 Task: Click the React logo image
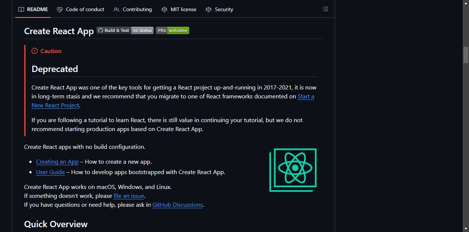[293, 170]
